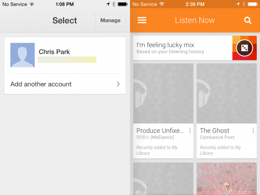Click the Manage button

(110, 20)
